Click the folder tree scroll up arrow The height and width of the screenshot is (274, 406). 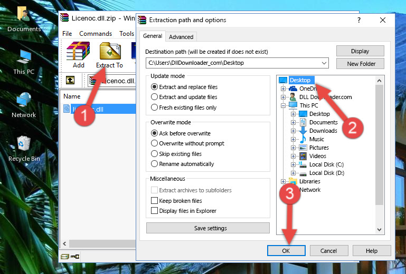pos(379,81)
